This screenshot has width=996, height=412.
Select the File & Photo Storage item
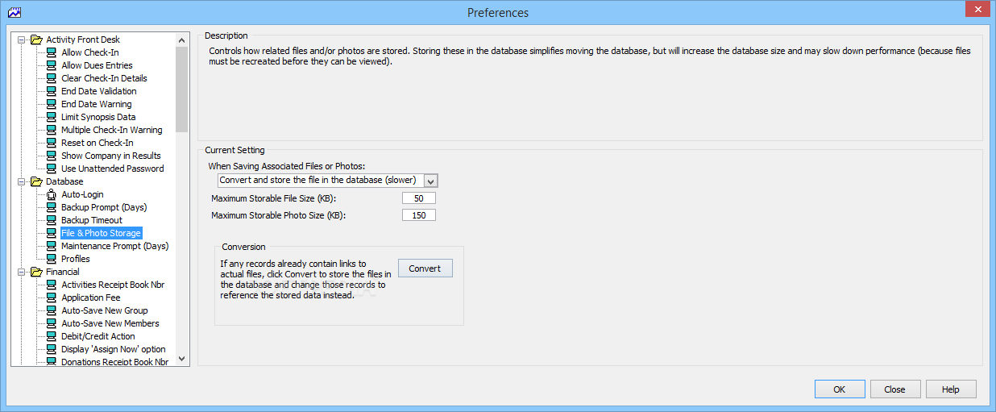coord(101,233)
